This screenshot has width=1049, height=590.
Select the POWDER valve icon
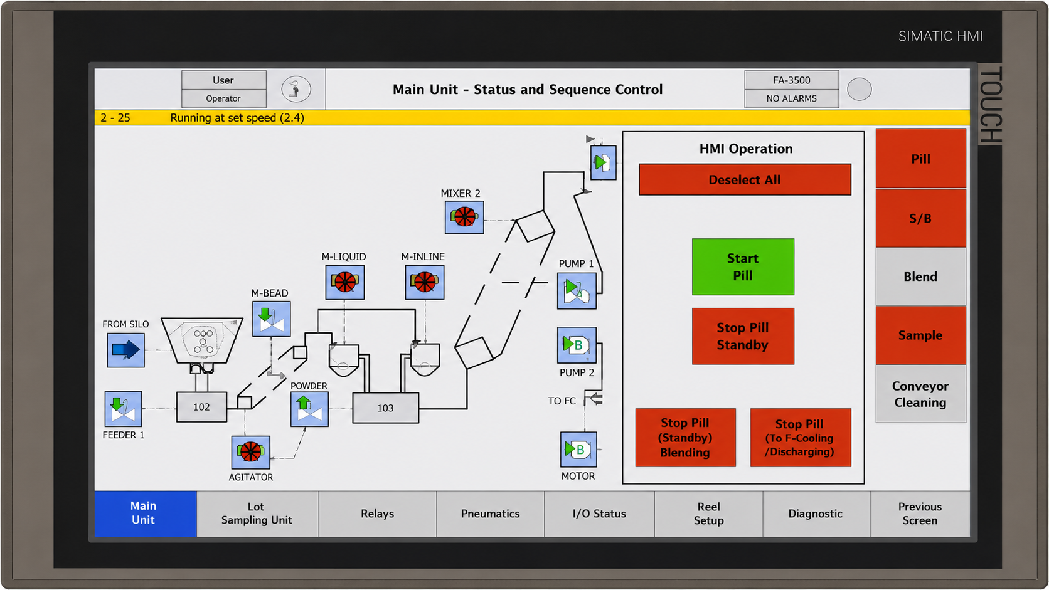click(x=309, y=409)
